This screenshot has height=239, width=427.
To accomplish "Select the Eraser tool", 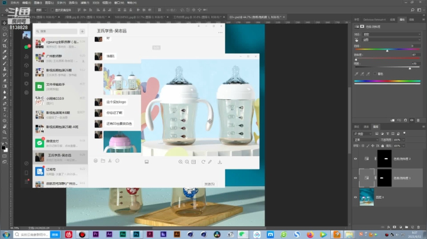I will click(4, 80).
